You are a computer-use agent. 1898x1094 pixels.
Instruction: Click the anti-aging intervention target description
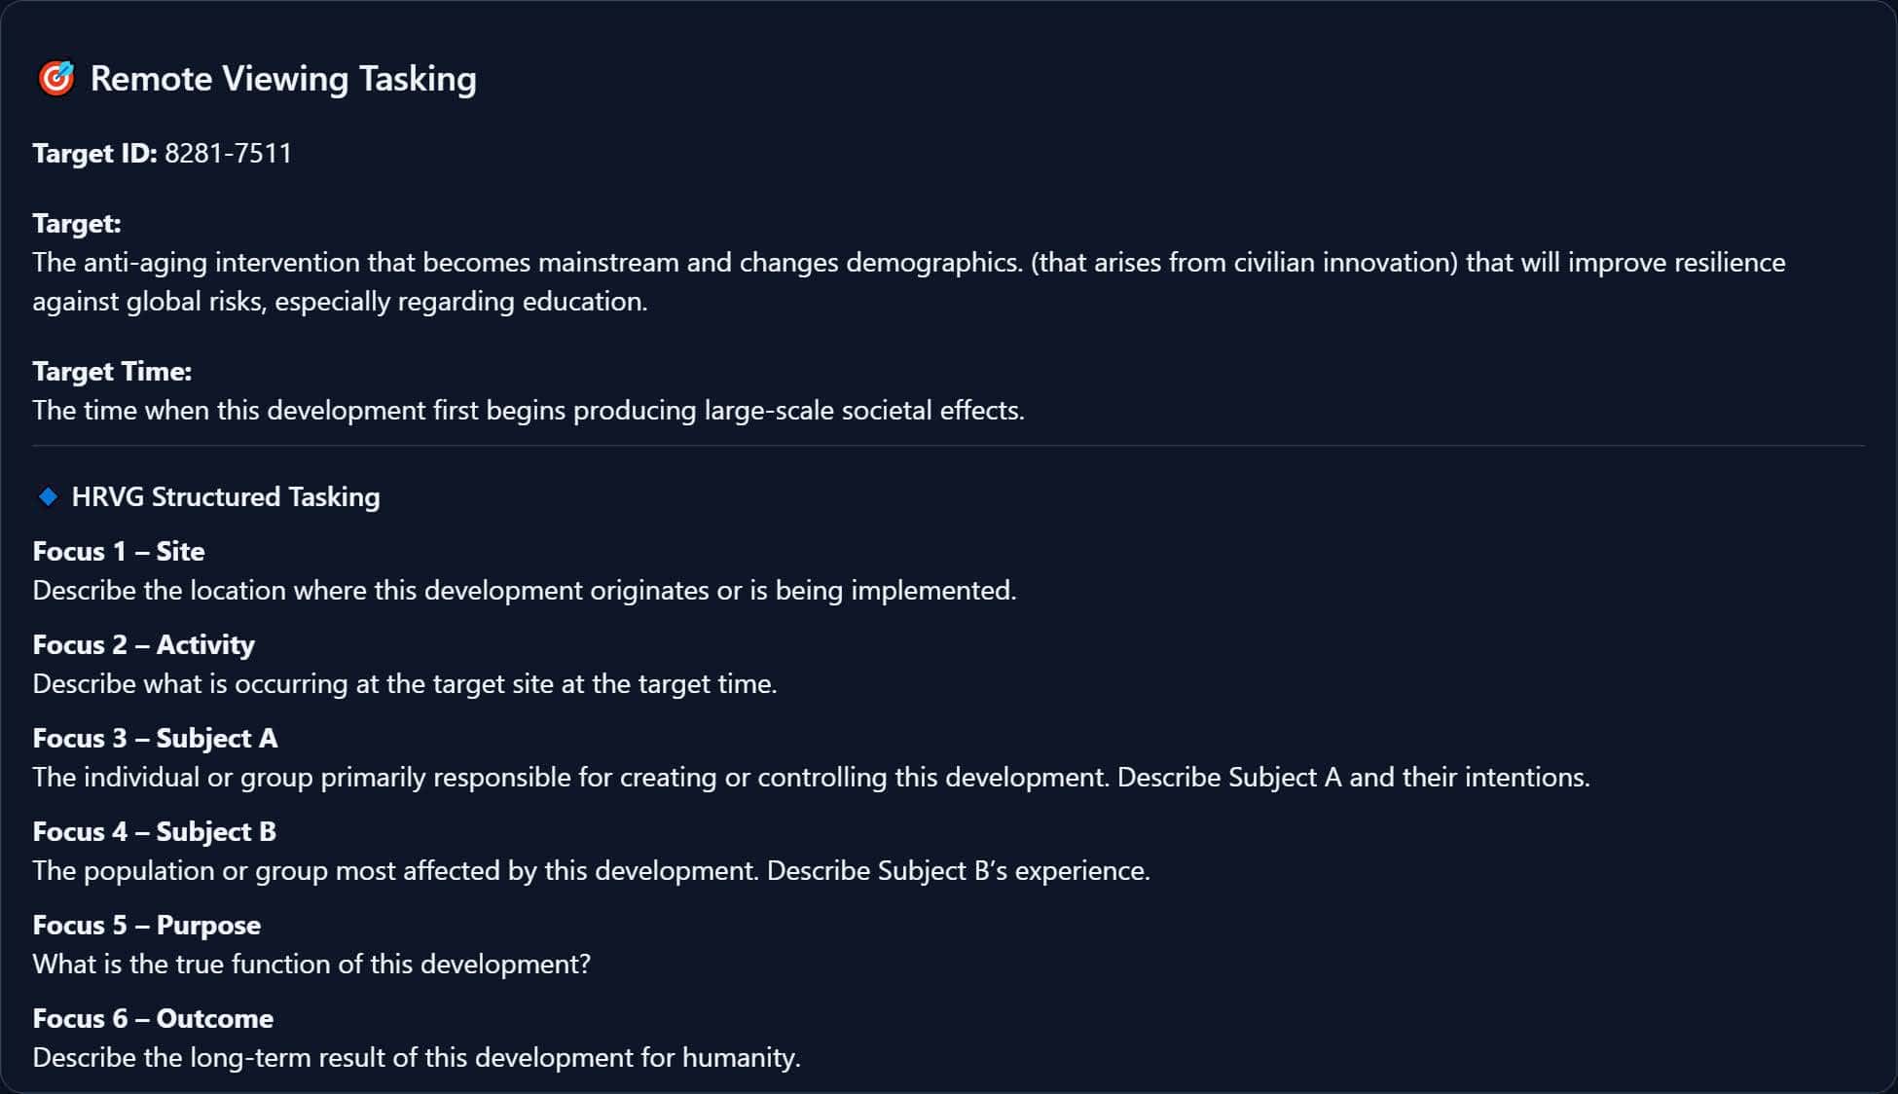pos(909,282)
